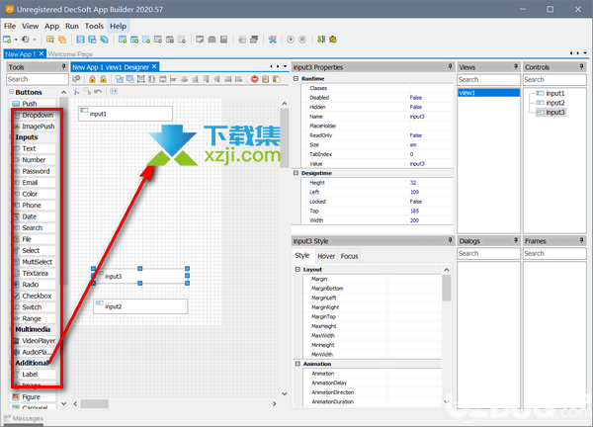Viewport: 593px width, 427px height.
Task: Click the Add new frame icon
Action: click(x=146, y=40)
